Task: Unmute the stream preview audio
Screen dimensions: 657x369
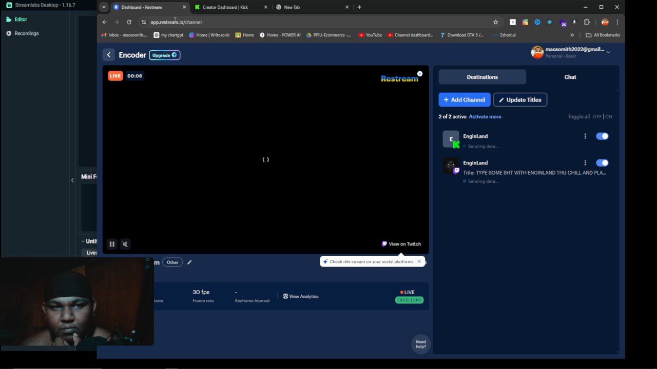Action: pos(125,244)
